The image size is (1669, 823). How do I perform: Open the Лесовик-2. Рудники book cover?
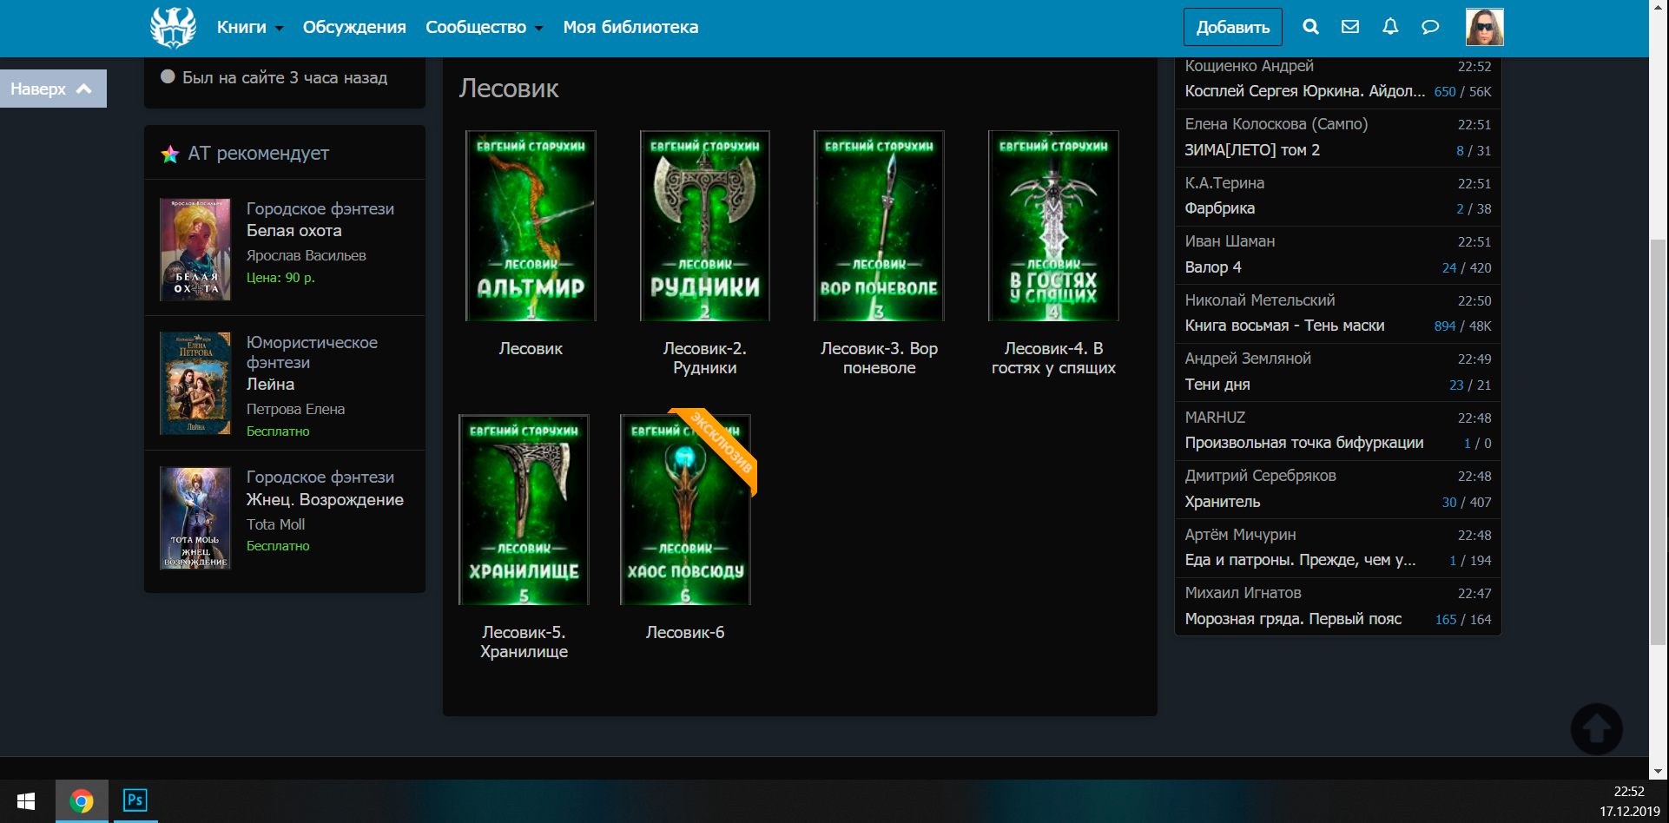coord(704,226)
